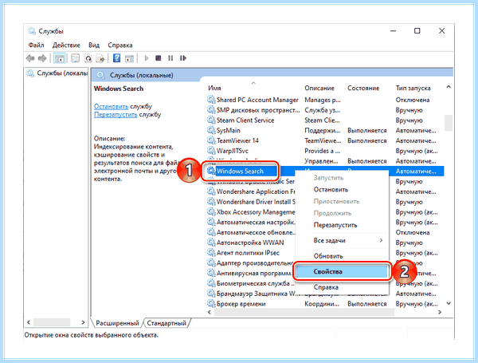Click left pane scrollbar left arrow

(29, 322)
